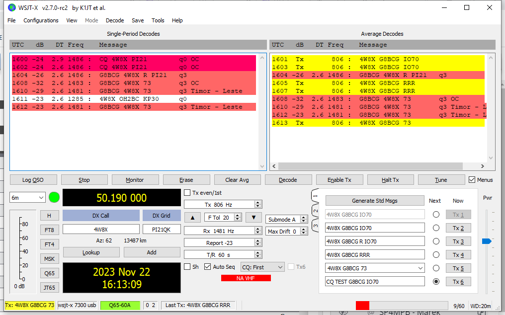
Task: Click the Lookup button
Action: coord(91,252)
